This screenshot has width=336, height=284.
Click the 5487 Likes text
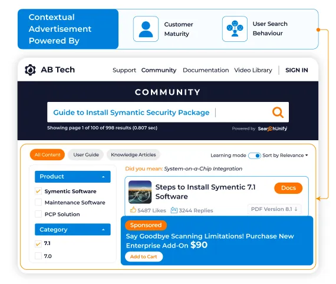pos(151,210)
